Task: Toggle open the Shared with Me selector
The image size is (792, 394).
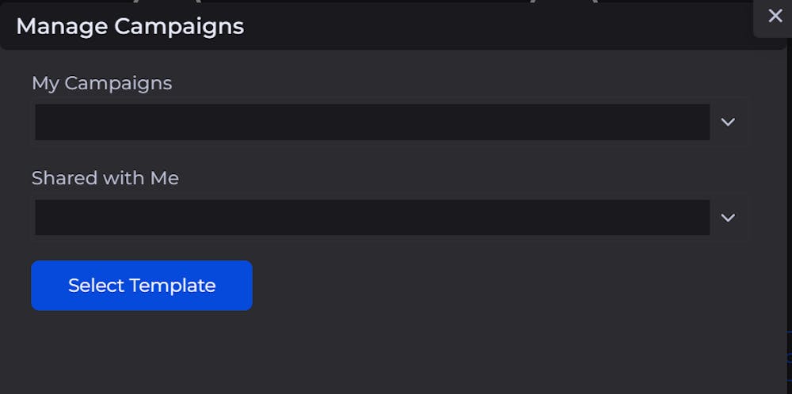Action: (728, 218)
